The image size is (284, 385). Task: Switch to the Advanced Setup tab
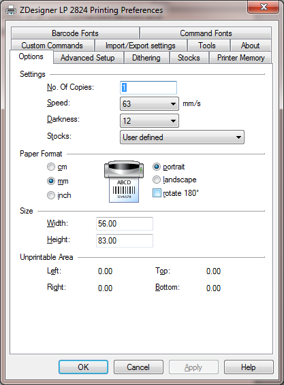click(88, 58)
